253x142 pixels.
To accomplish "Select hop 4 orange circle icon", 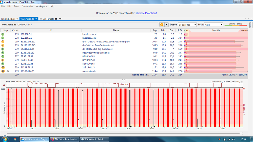I will (3, 45).
